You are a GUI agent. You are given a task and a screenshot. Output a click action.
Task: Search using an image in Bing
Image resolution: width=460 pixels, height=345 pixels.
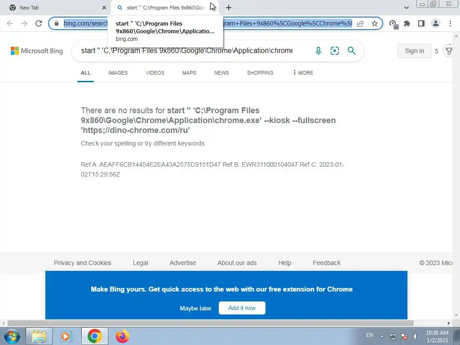pos(334,51)
